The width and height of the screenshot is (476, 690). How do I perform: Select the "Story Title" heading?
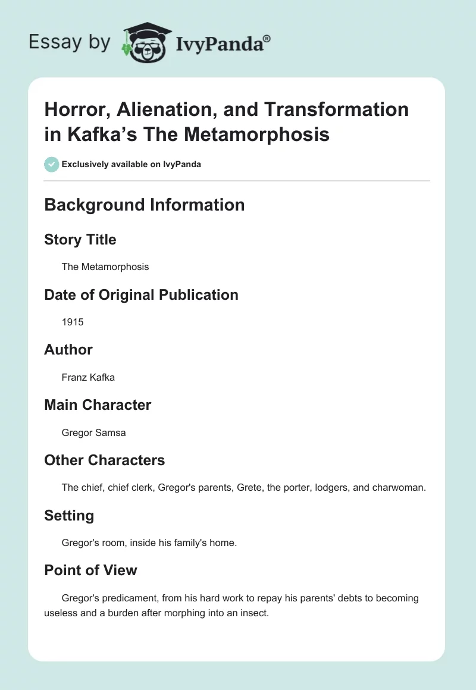[80, 240]
